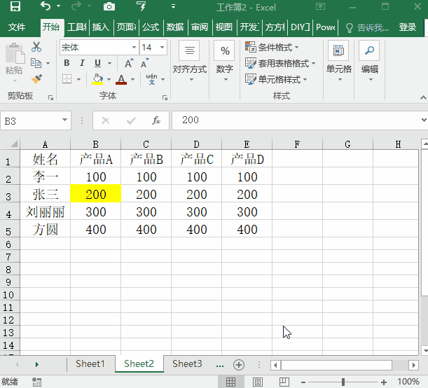Switch to Page Layout view icon
This screenshot has height=388, width=428.
[257, 382]
